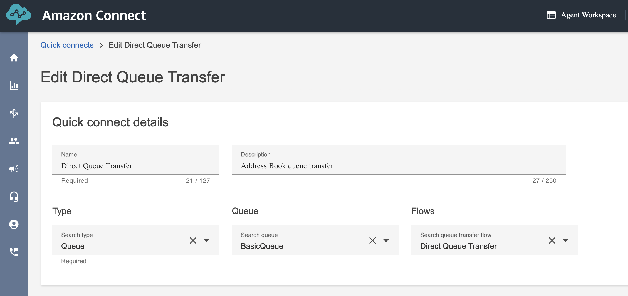Go back to Quick connects breadcrumb

67,45
